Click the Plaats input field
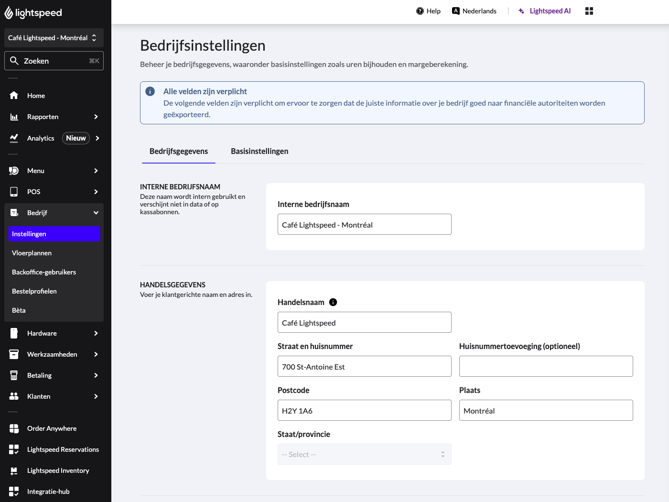The image size is (669, 502). 546,410
